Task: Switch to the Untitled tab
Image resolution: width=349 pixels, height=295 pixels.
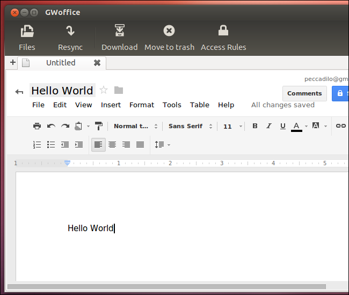Action: coord(61,63)
